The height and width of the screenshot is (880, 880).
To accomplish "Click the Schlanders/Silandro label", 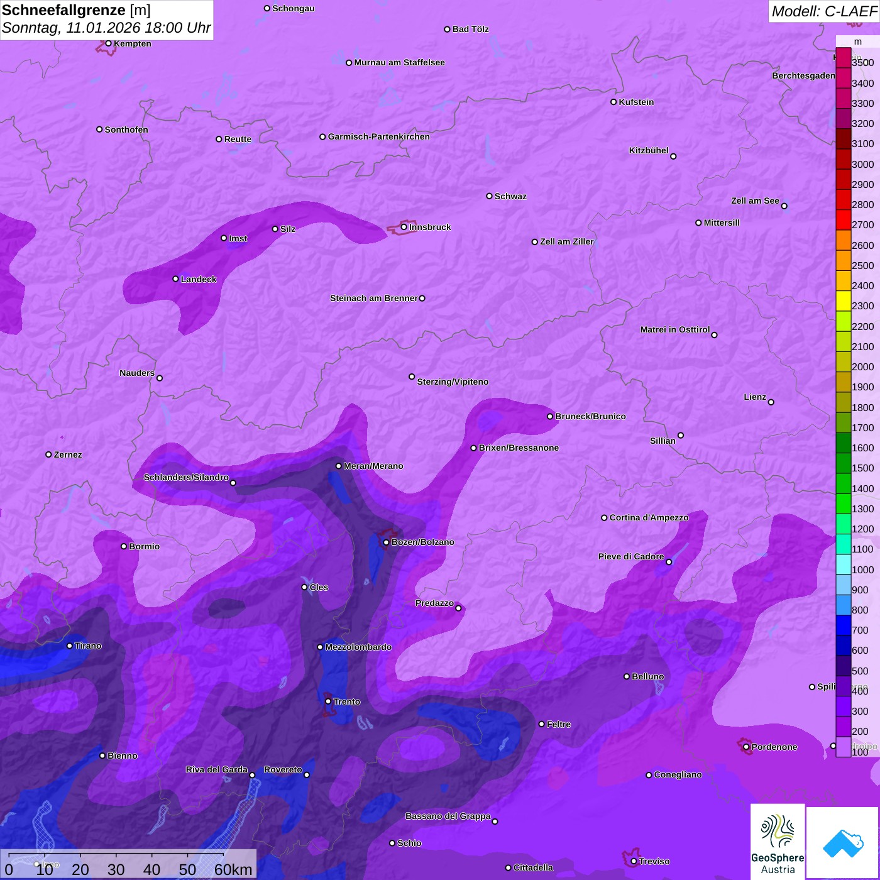I will [x=186, y=477].
